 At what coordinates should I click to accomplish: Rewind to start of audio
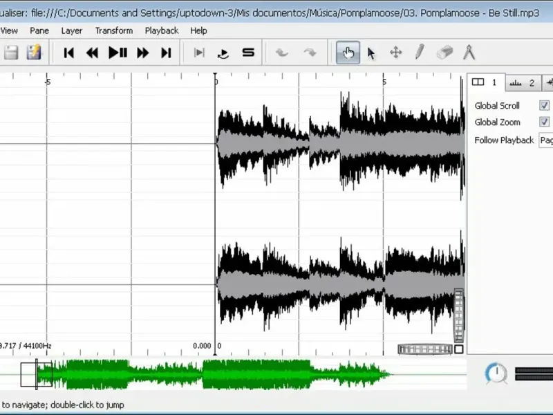(68, 53)
